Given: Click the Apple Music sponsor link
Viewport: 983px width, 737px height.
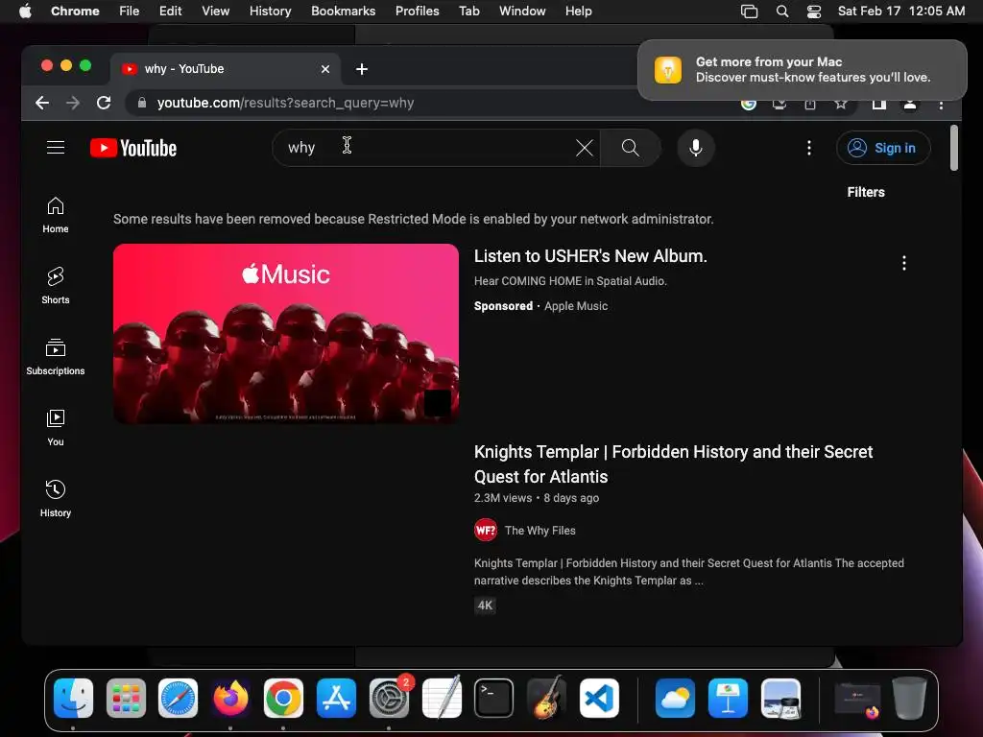Looking at the screenshot, I should [x=576, y=306].
